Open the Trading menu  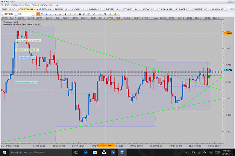[x=27, y=5]
